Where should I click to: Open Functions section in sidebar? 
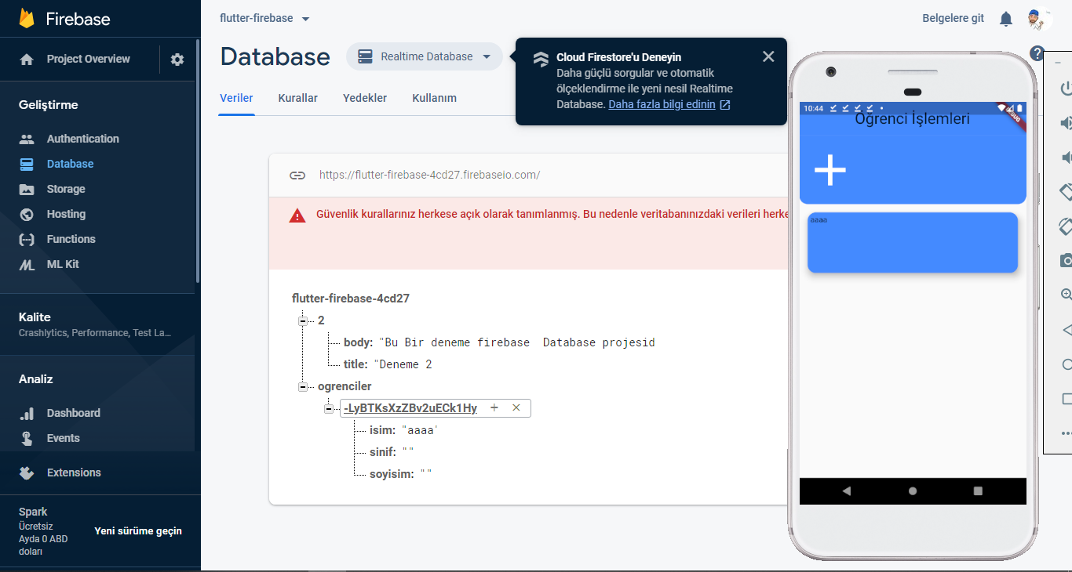[x=71, y=239]
